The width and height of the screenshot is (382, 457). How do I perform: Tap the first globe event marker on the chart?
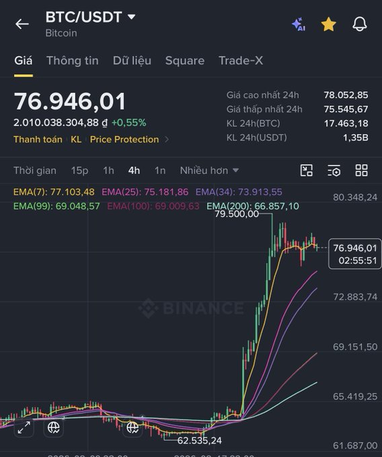point(53,427)
